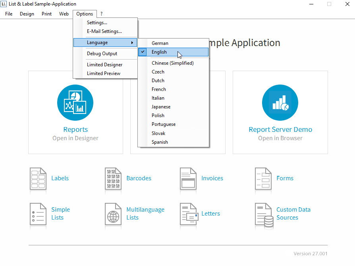Open the File menu
Viewport: 355px width, 266px height.
pyautogui.click(x=9, y=14)
